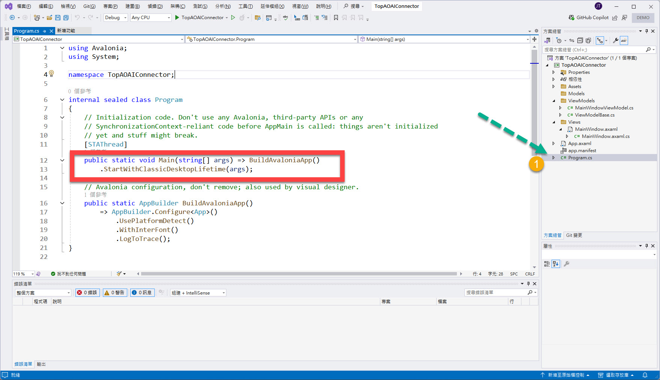The image size is (660, 380).
Task: Click the Show All Files icon
Action: click(588, 40)
